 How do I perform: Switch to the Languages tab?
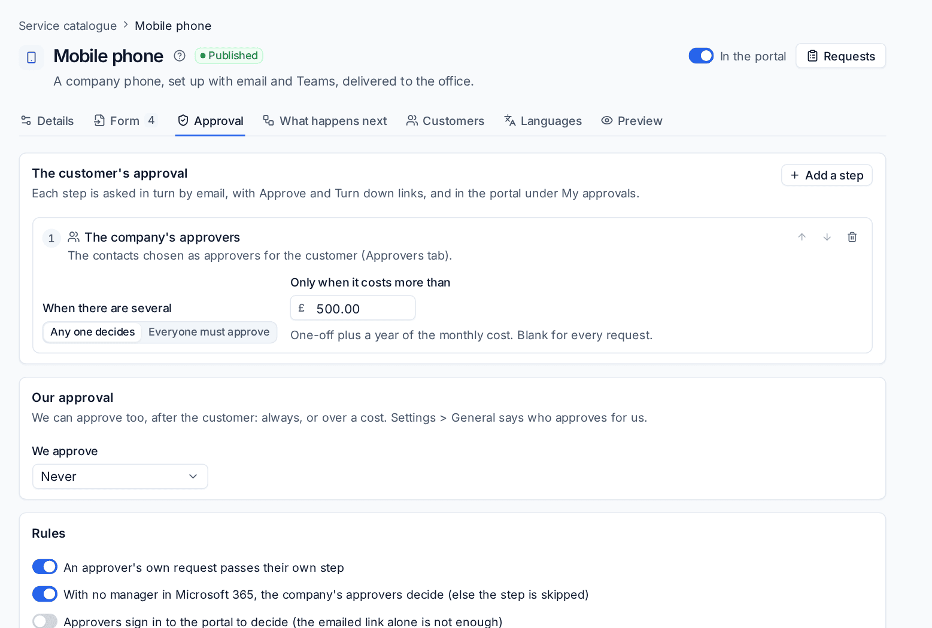(543, 121)
